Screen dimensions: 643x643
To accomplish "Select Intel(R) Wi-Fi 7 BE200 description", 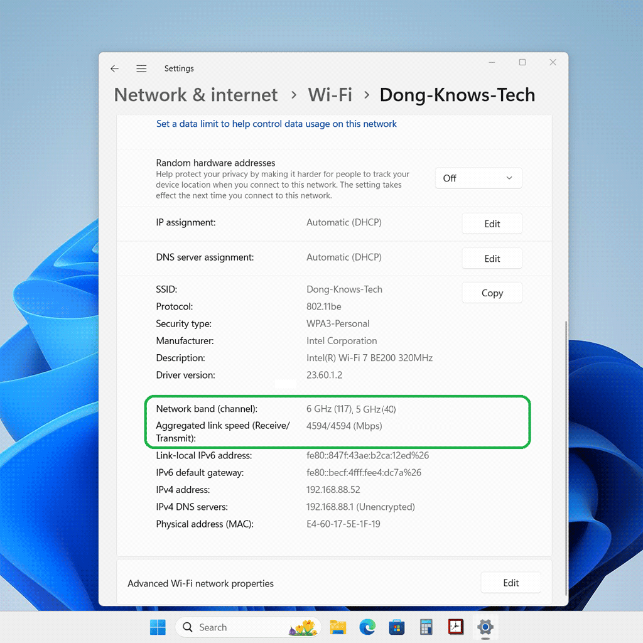I will pyautogui.click(x=369, y=358).
